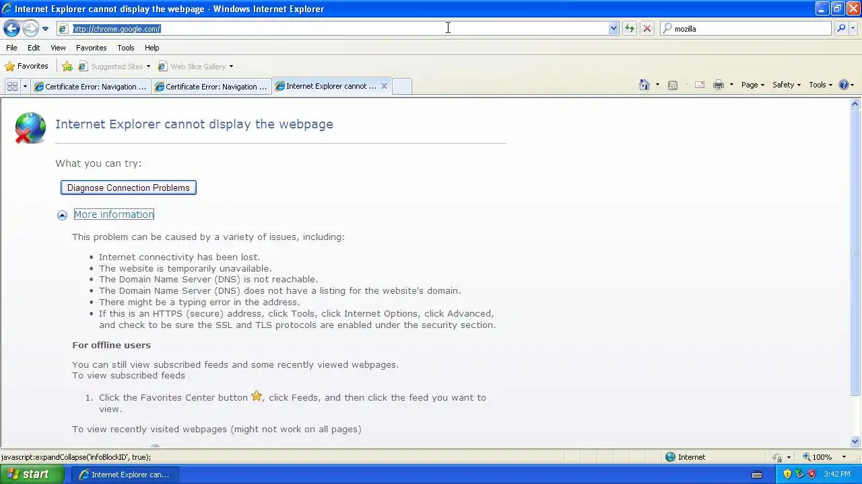Click the blue Help question mark icon

coord(843,85)
